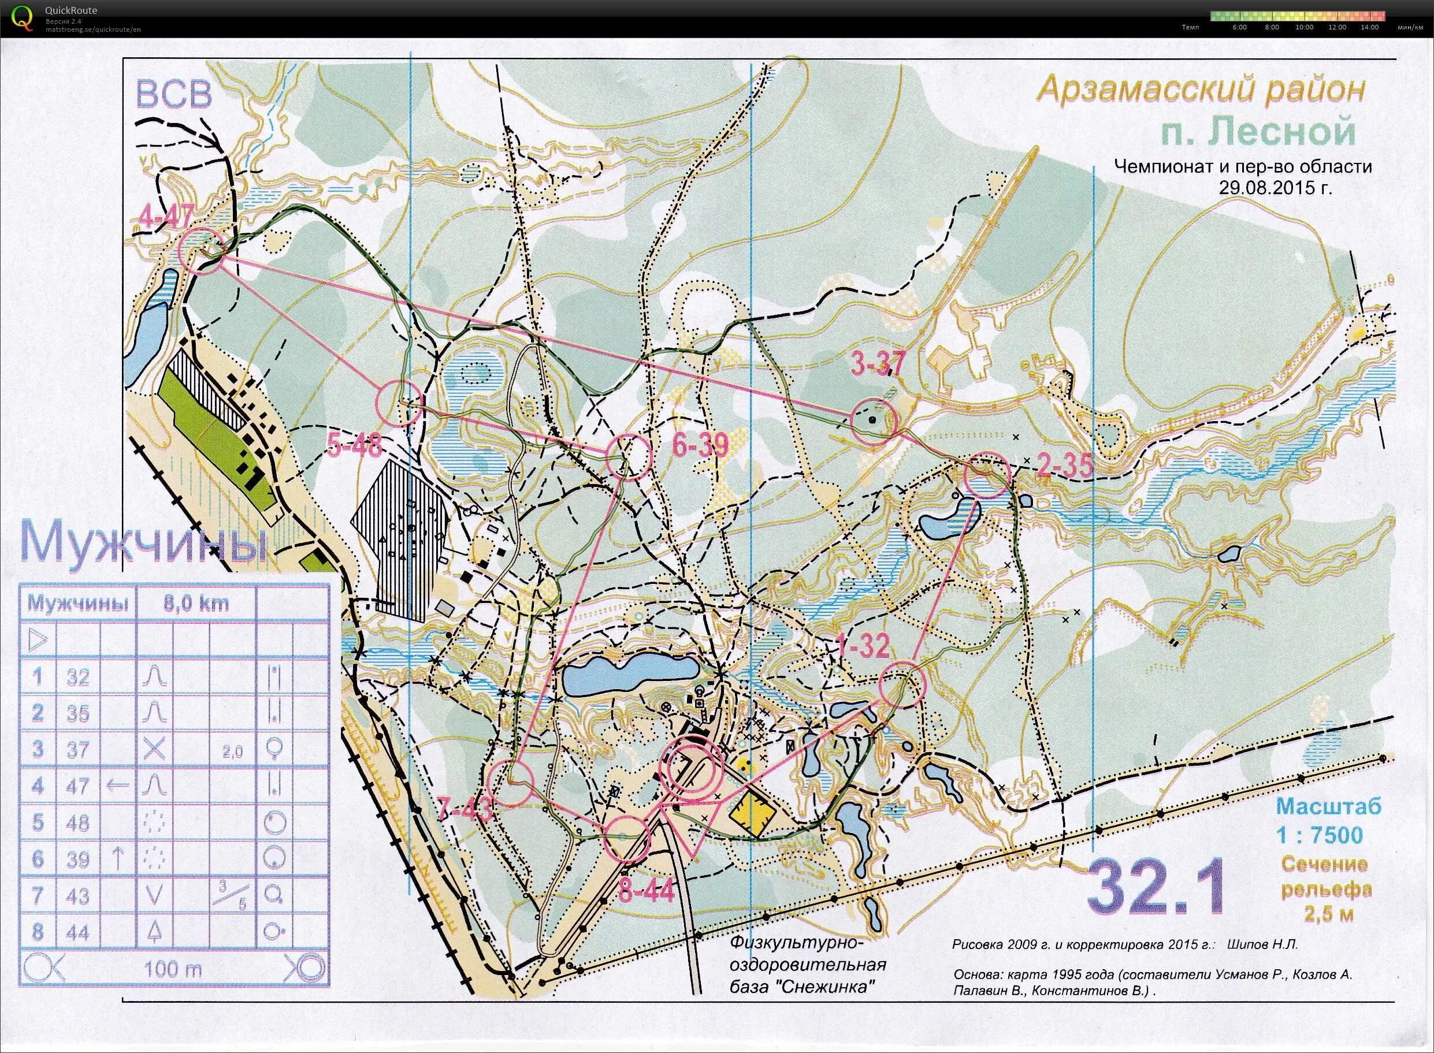Click control circle 3-37 on map
This screenshot has width=1434, height=1053.
click(x=874, y=420)
